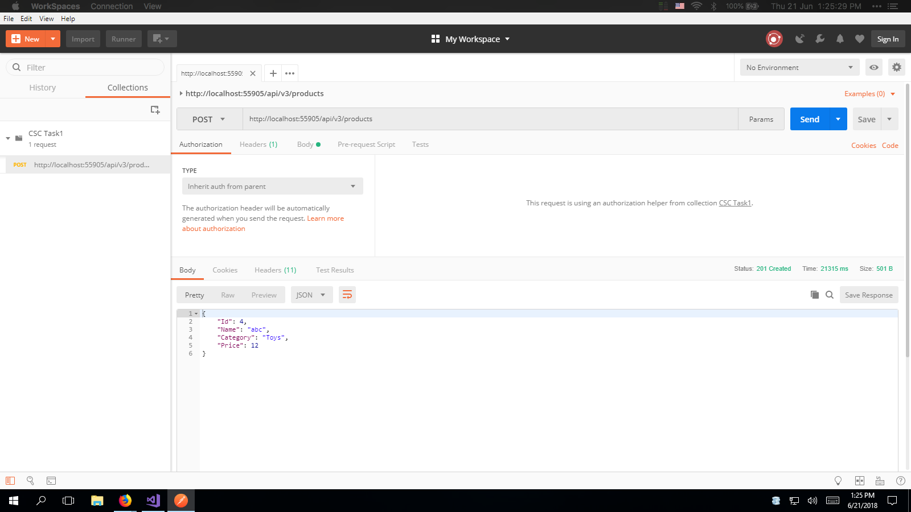This screenshot has width=911, height=512.
Task: Click the capture requests satellite icon
Action: pos(799,39)
